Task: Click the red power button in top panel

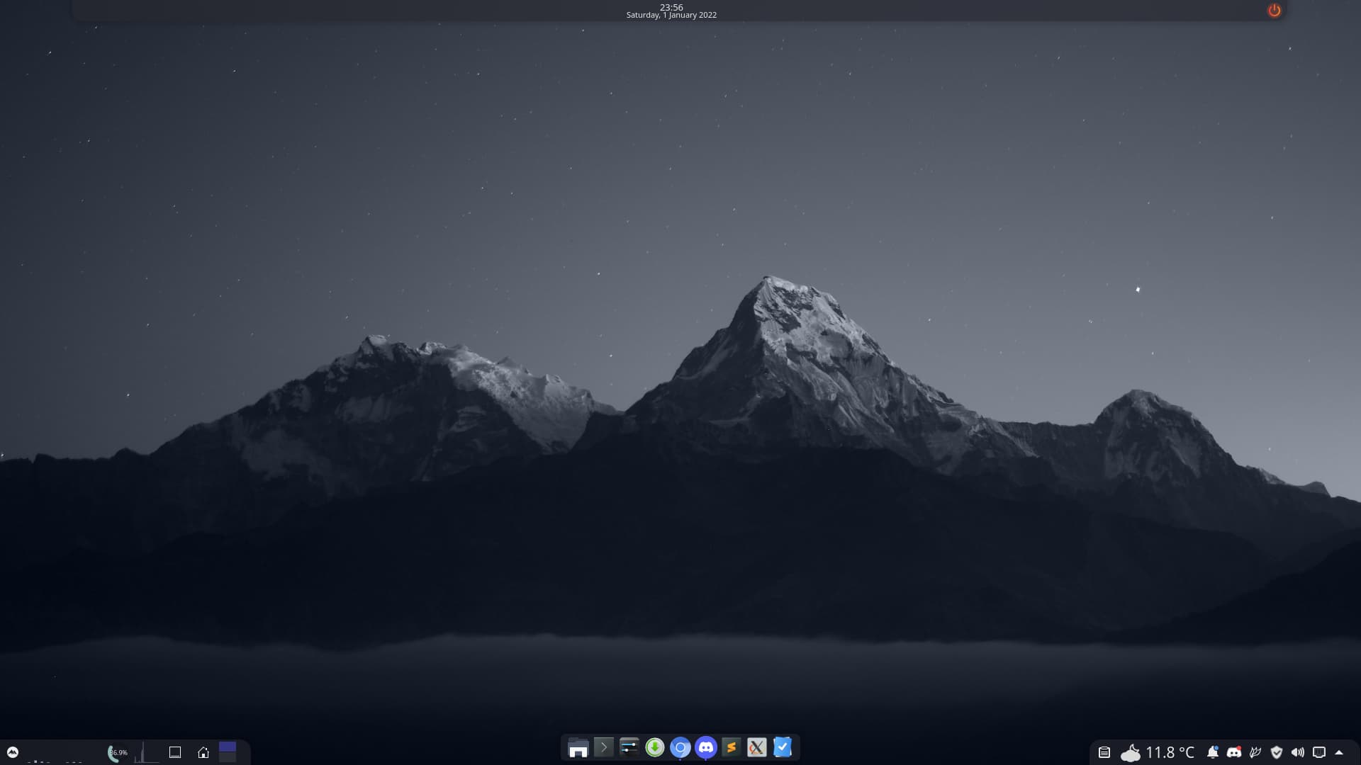Action: [1275, 11]
